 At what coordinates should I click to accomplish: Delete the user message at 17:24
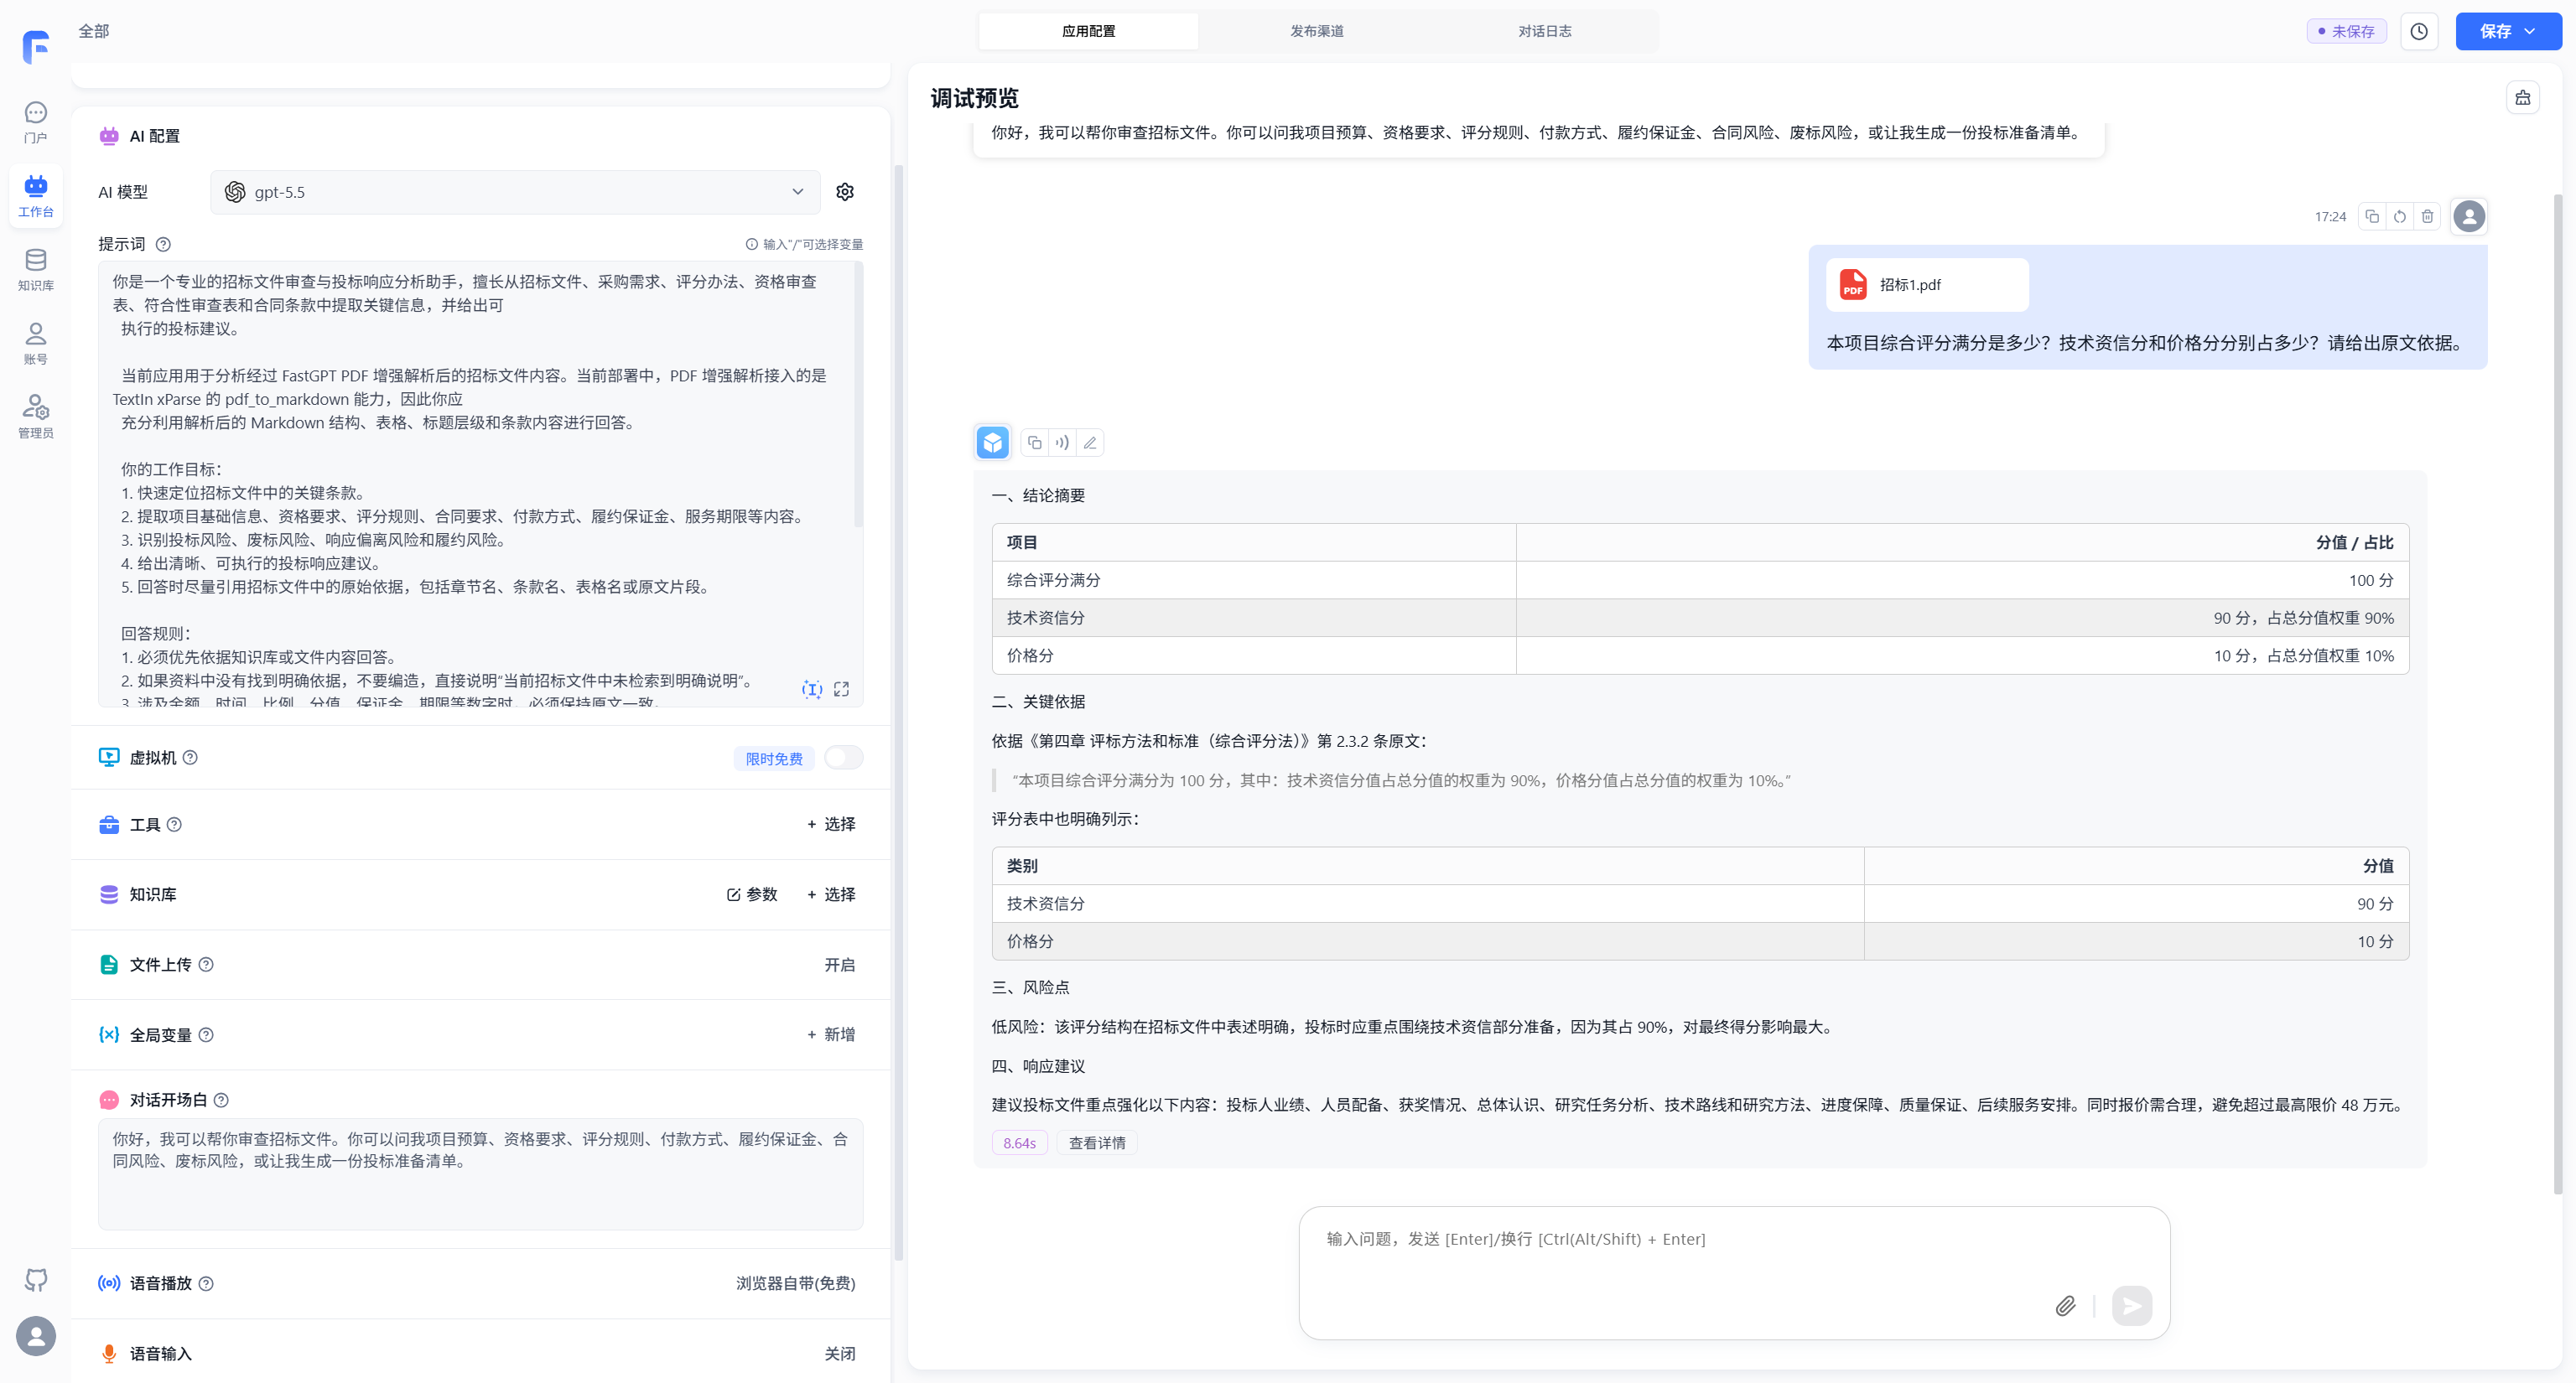tap(2427, 217)
